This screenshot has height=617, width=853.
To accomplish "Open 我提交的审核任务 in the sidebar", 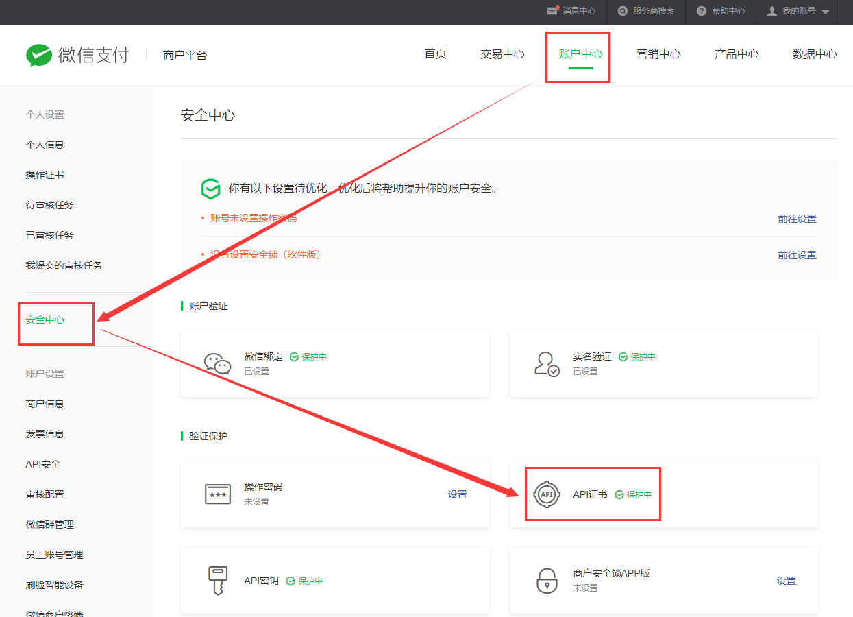I will 64,265.
